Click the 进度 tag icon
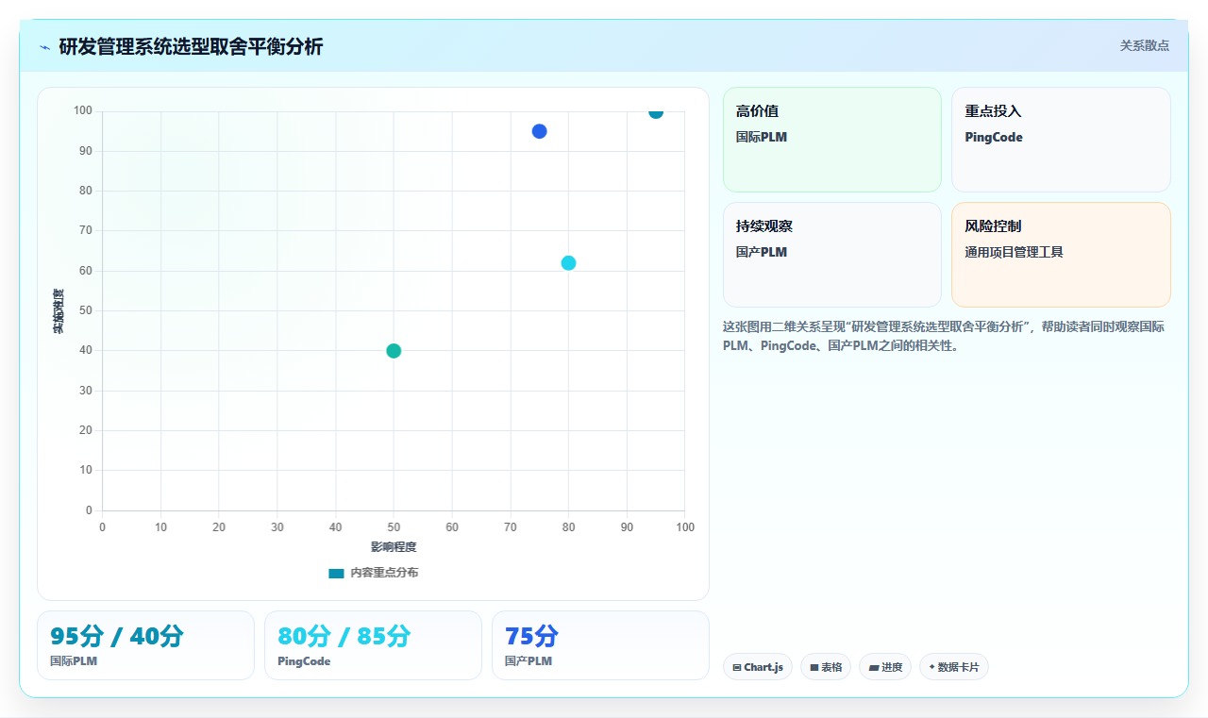 click(874, 668)
